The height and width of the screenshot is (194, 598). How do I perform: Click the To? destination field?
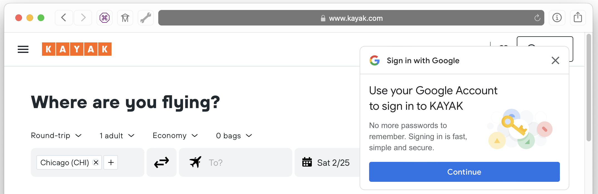click(242, 162)
